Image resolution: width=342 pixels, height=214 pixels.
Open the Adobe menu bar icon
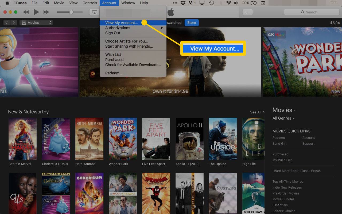click(x=192, y=3)
